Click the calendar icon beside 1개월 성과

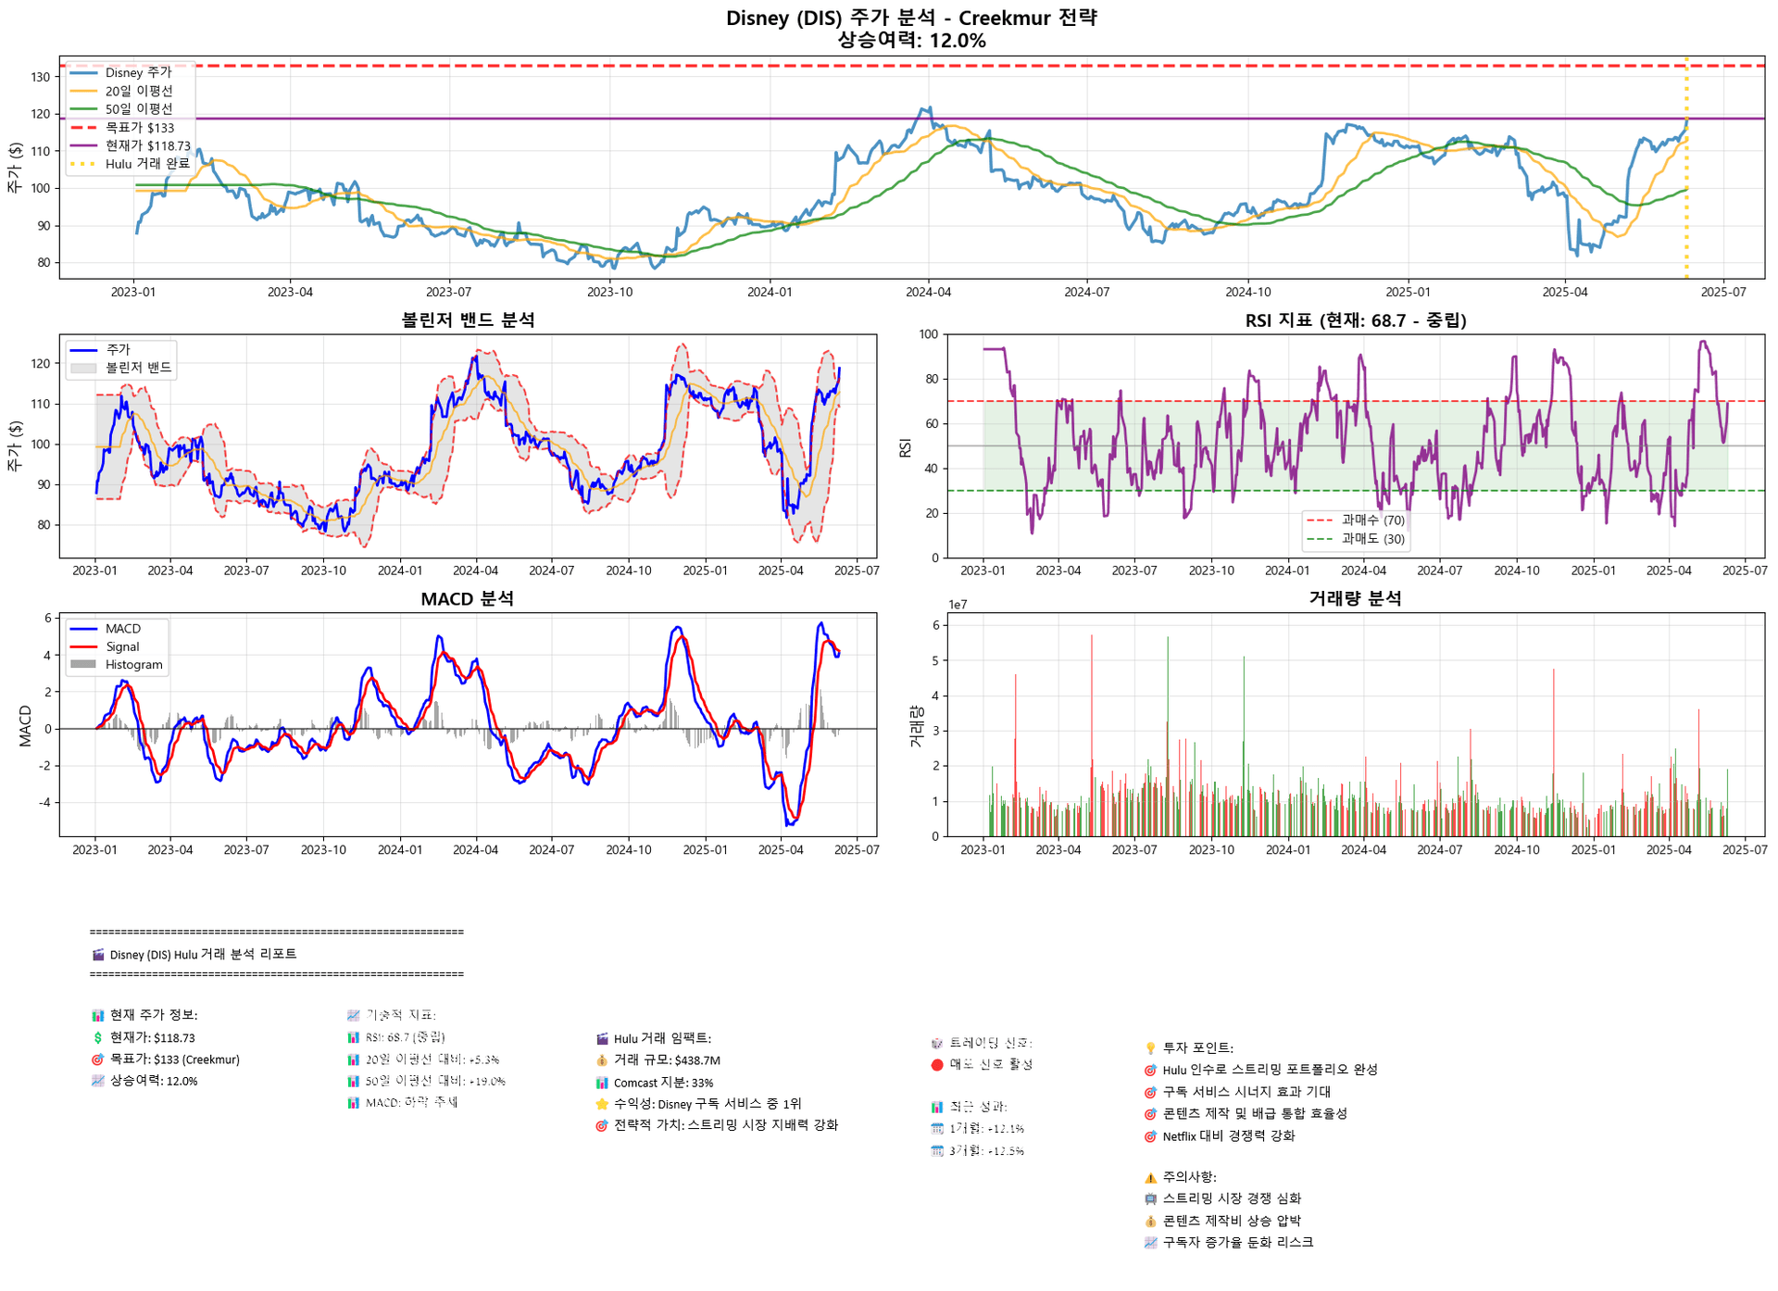click(937, 1129)
